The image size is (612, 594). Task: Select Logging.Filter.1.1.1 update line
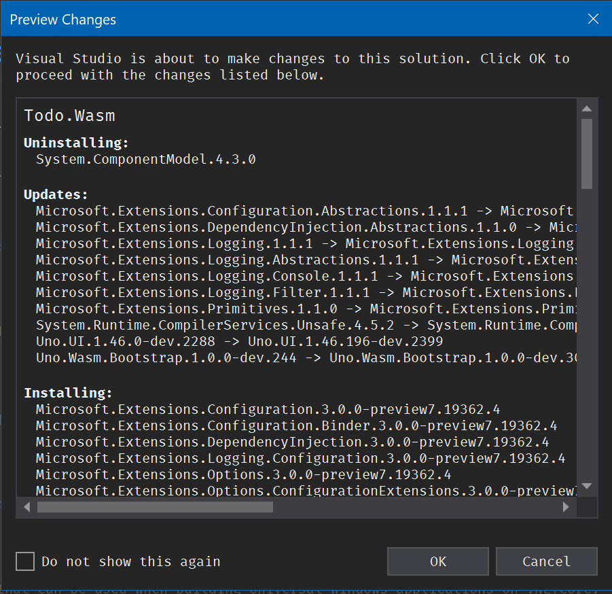point(306,293)
